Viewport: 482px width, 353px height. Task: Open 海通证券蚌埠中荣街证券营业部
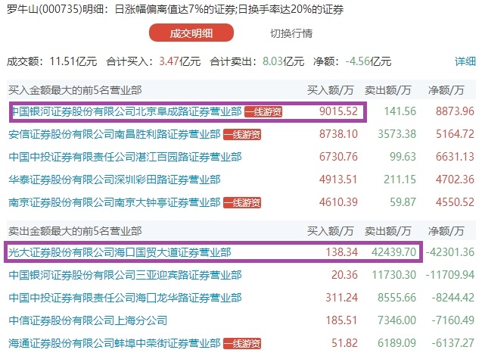[114, 344]
